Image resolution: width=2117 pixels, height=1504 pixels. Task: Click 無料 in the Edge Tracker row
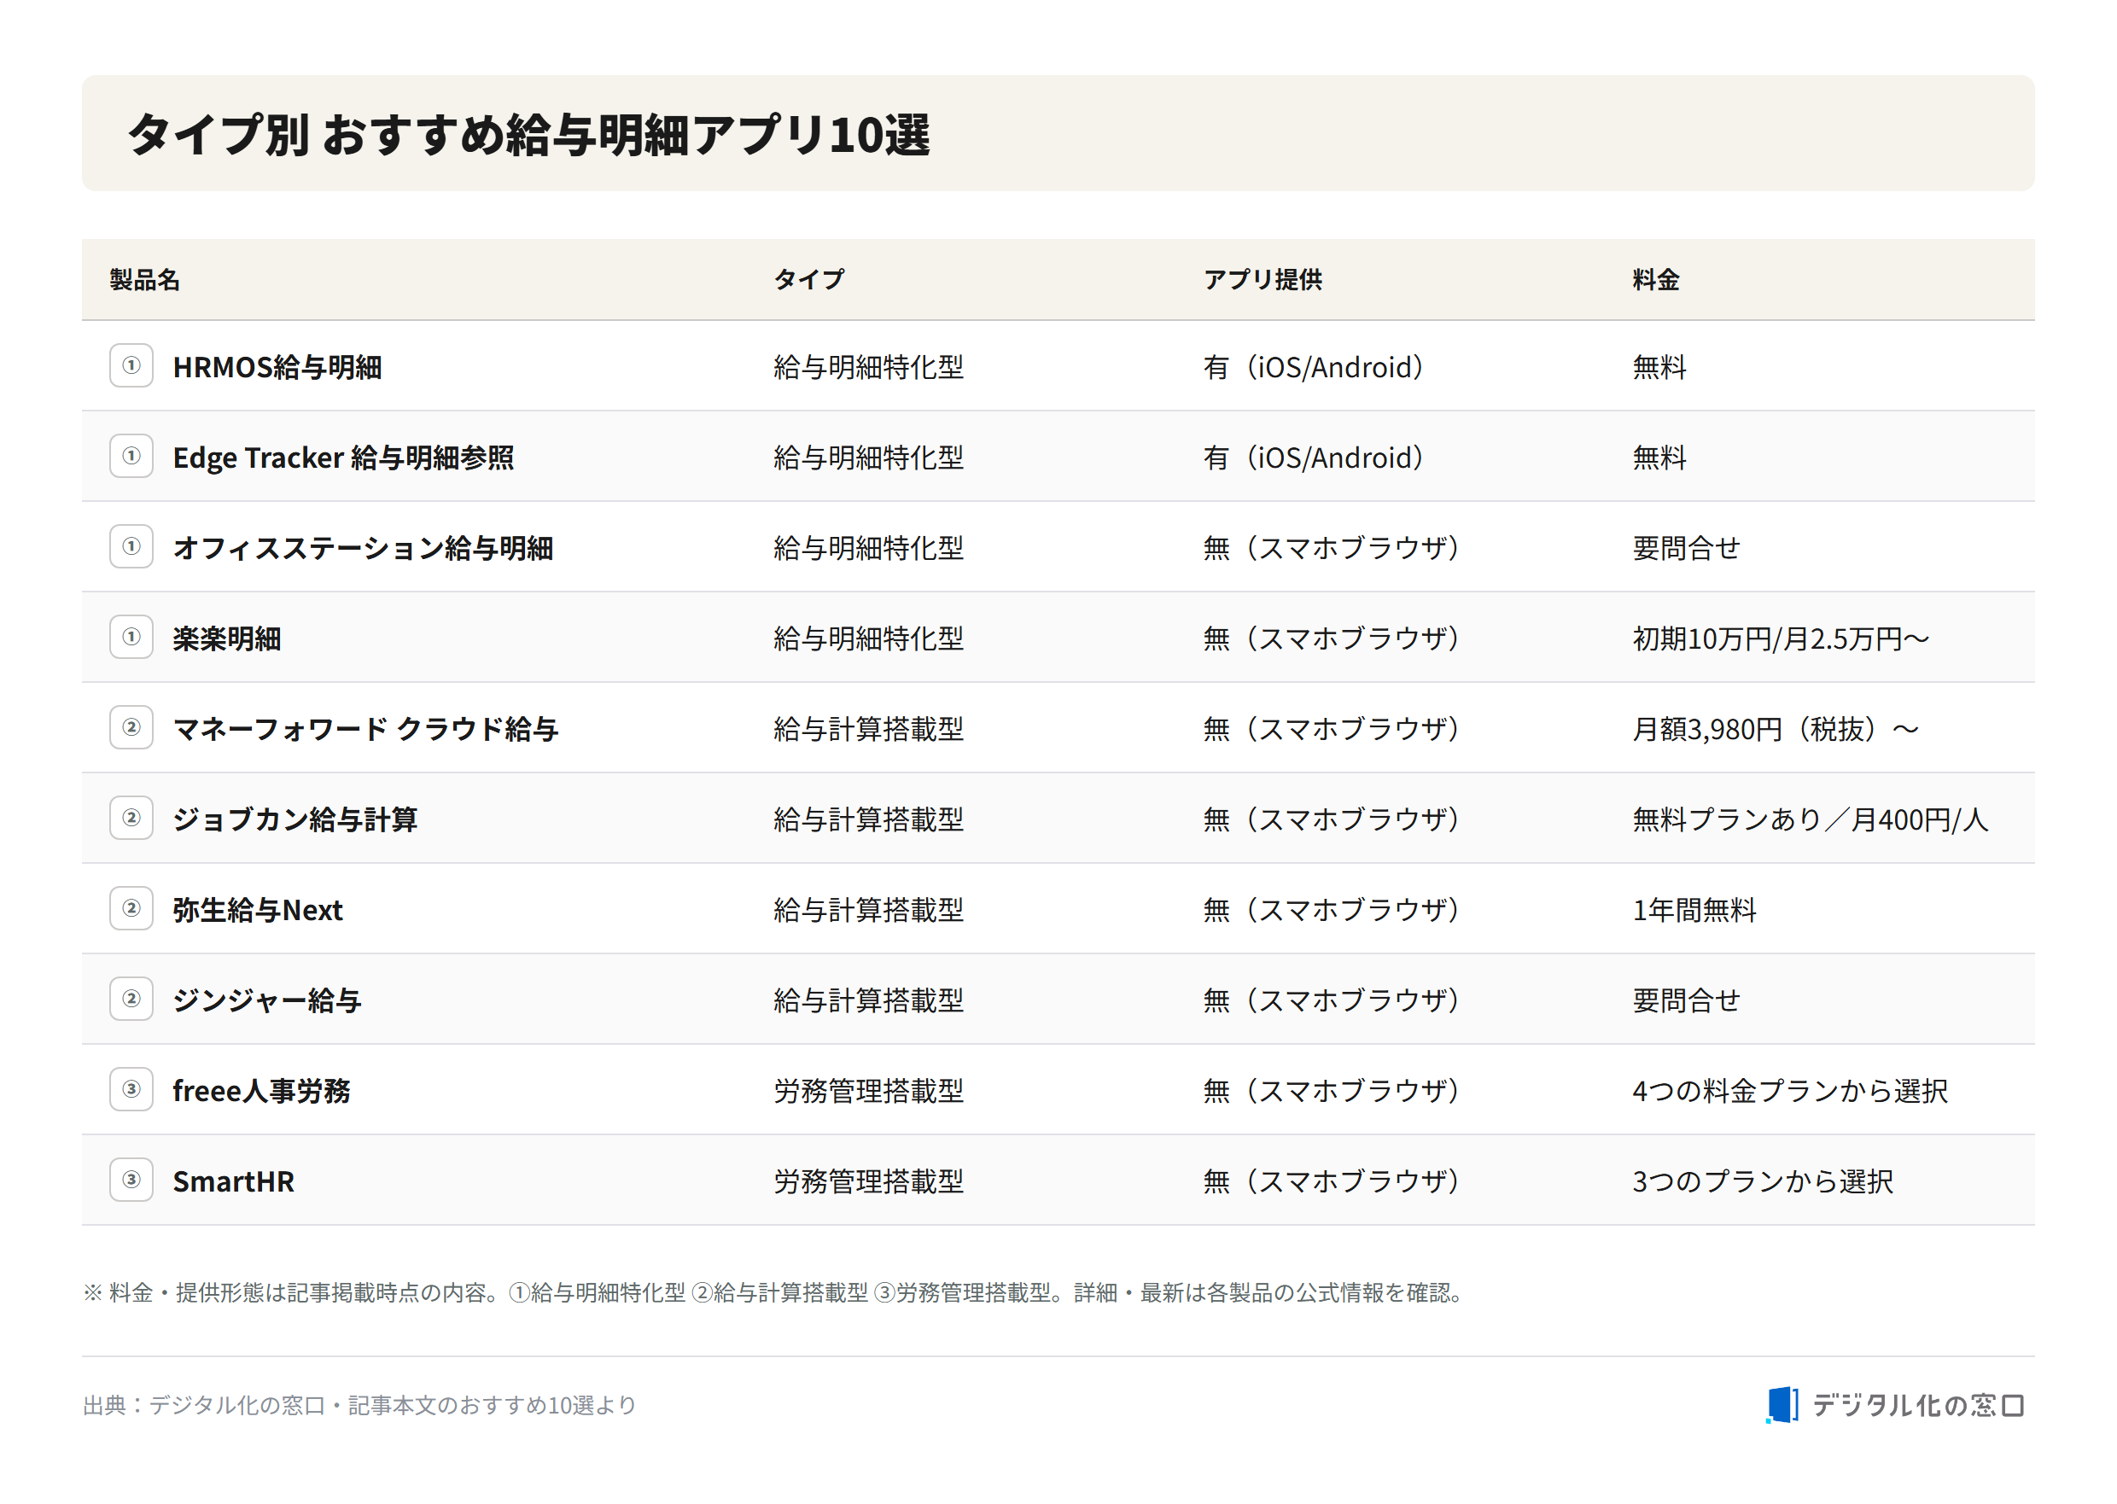click(x=1659, y=458)
